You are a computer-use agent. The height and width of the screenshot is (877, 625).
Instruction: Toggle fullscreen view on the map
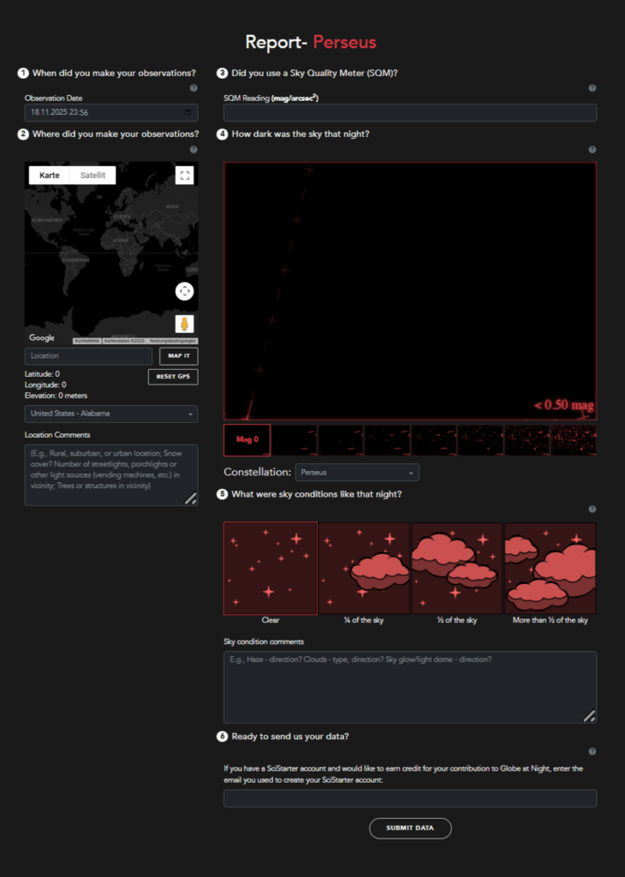click(x=184, y=176)
